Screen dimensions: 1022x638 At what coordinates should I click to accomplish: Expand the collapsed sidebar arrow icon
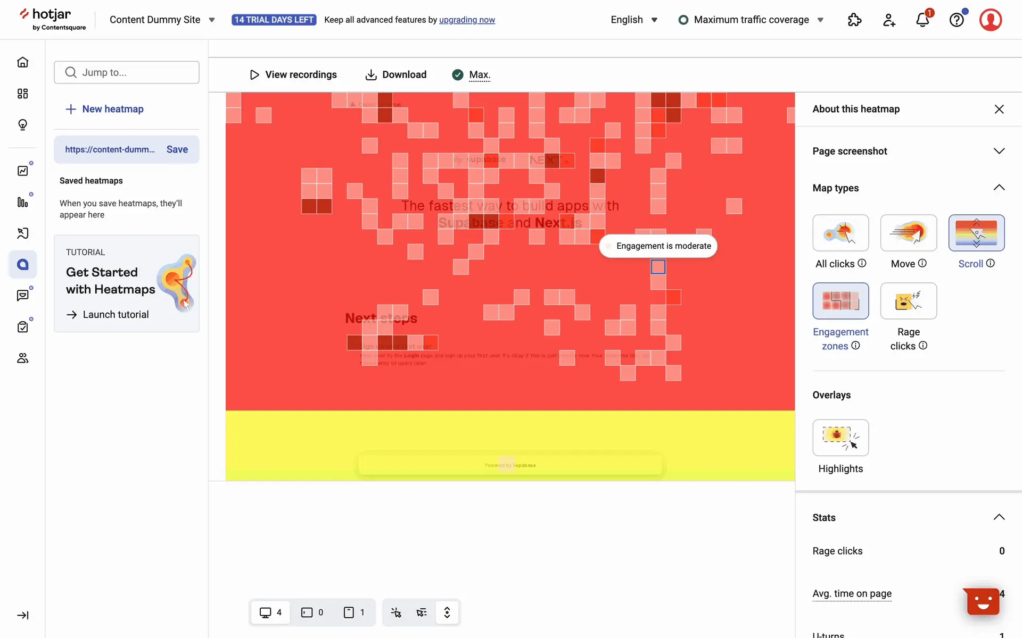[22, 615]
